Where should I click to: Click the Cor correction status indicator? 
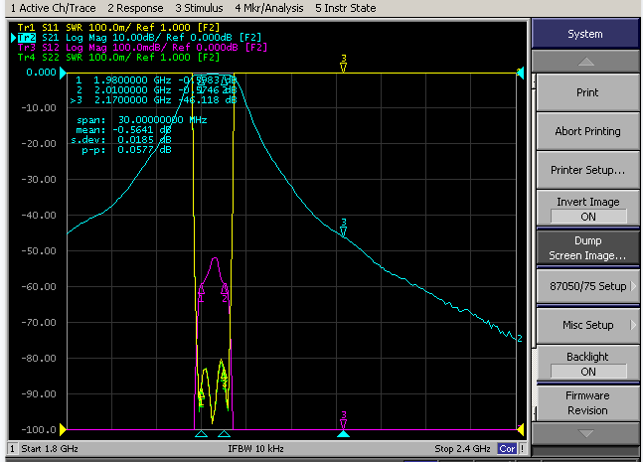507,448
